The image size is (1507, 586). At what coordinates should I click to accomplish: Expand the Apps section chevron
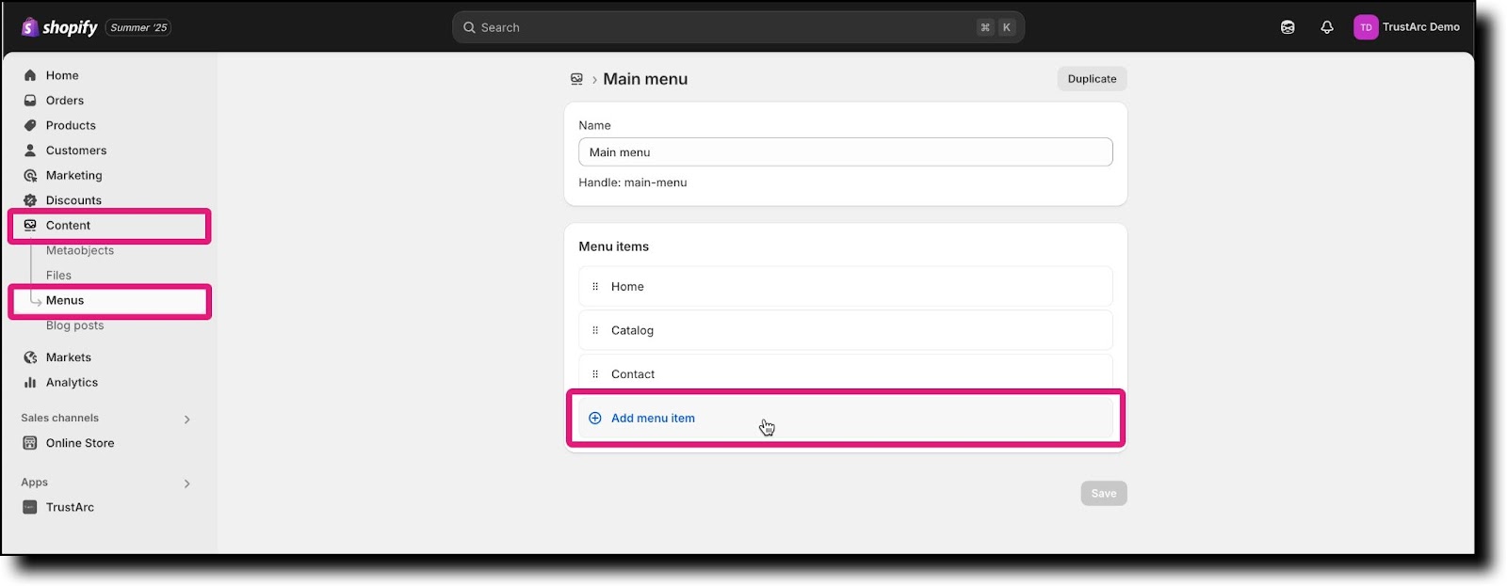pos(186,483)
